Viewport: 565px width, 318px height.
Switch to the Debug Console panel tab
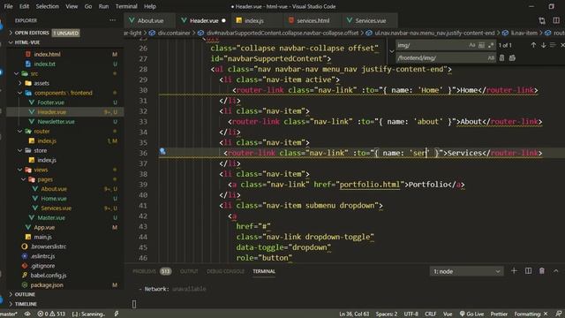[226, 271]
